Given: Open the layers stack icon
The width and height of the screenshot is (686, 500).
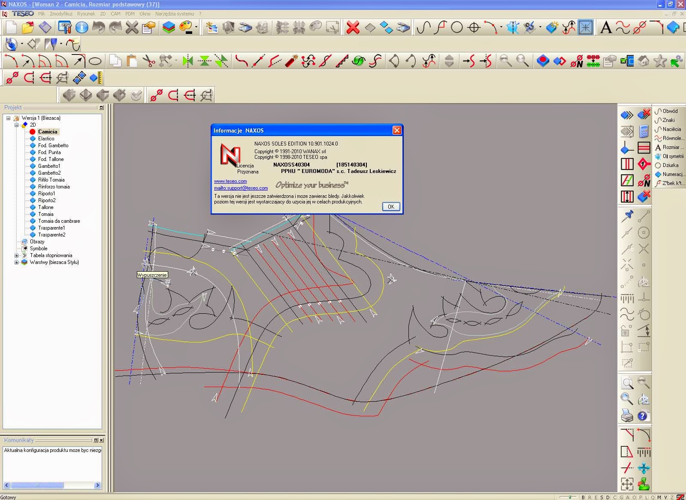Looking at the screenshot, I should point(169,28).
